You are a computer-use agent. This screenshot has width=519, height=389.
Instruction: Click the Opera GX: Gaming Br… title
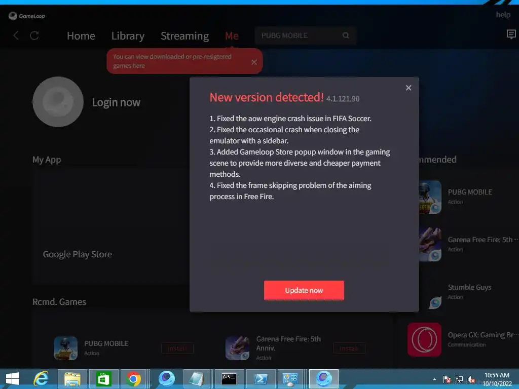[483, 335]
